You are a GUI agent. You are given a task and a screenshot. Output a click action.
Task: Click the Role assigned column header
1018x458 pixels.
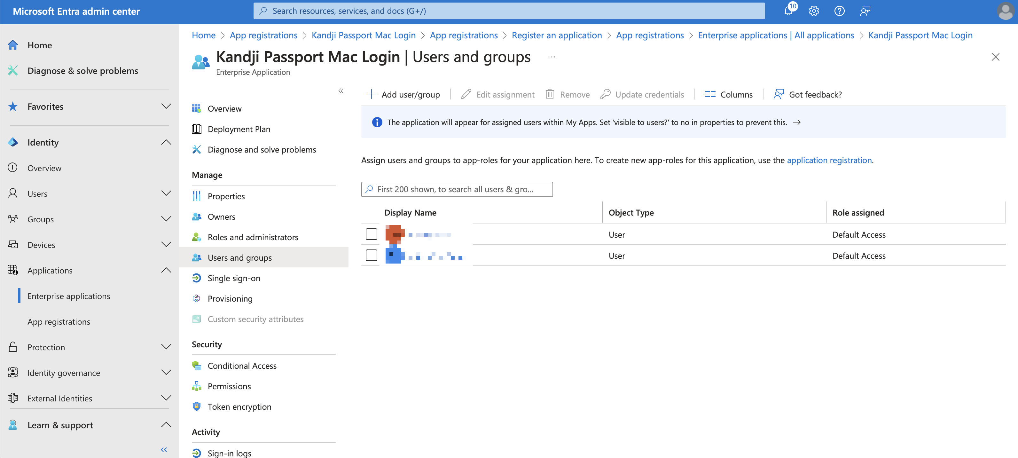pos(858,213)
